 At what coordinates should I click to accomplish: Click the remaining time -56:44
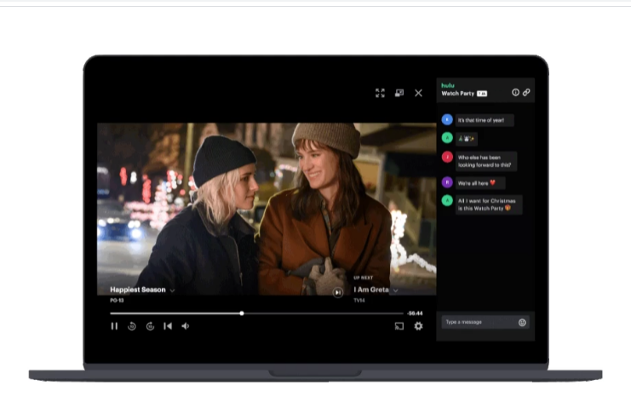pos(415,313)
